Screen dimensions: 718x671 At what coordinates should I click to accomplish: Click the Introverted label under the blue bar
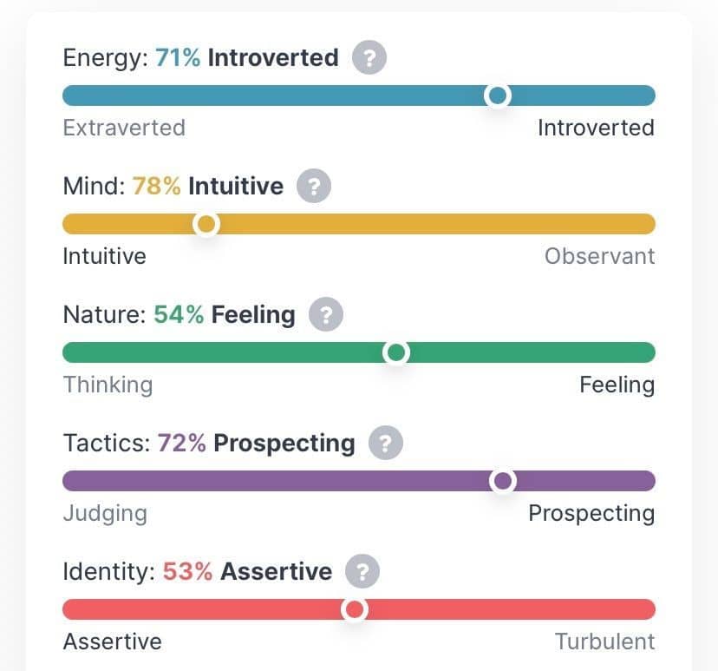(596, 128)
